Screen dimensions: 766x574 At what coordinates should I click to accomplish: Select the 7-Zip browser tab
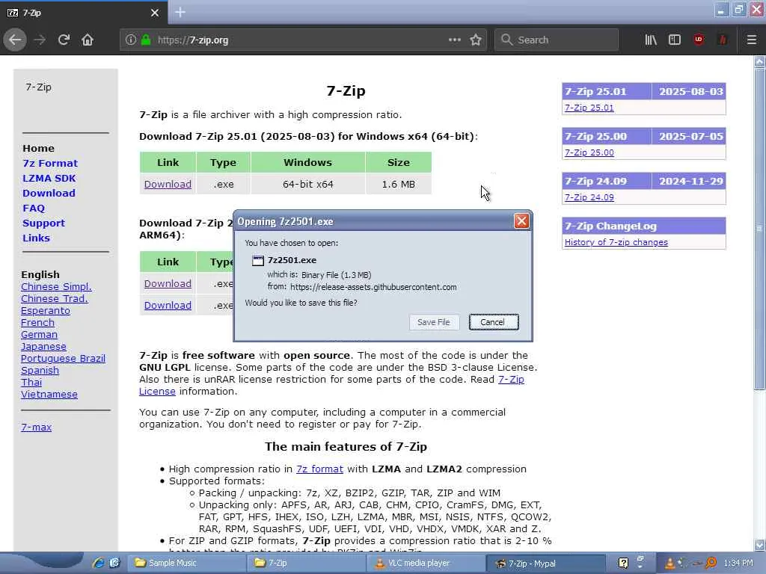pos(84,13)
